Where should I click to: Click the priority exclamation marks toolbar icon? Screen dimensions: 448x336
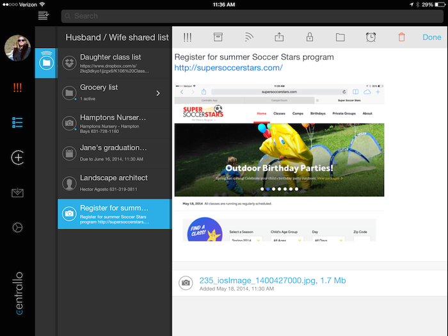(x=188, y=38)
